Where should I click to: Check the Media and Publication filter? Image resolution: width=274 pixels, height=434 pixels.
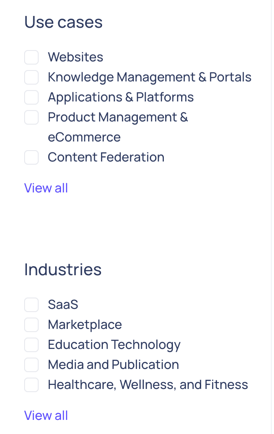pos(31,365)
